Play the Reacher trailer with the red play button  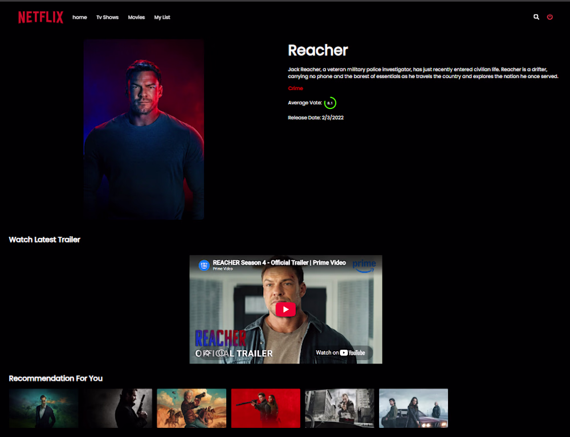(286, 309)
